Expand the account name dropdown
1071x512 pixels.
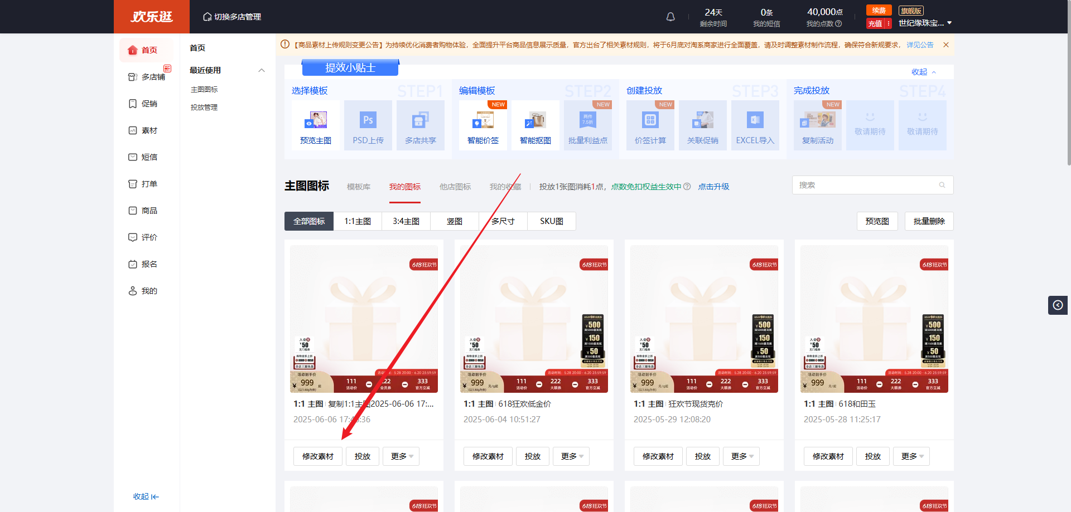pyautogui.click(x=949, y=23)
